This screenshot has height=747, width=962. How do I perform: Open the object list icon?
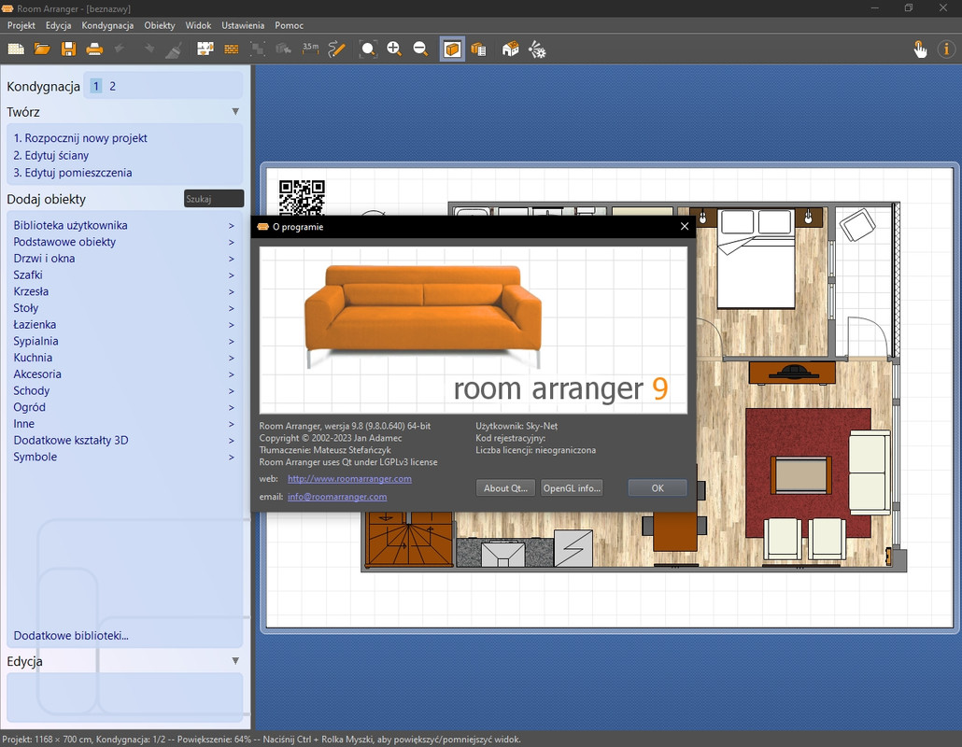pos(478,49)
